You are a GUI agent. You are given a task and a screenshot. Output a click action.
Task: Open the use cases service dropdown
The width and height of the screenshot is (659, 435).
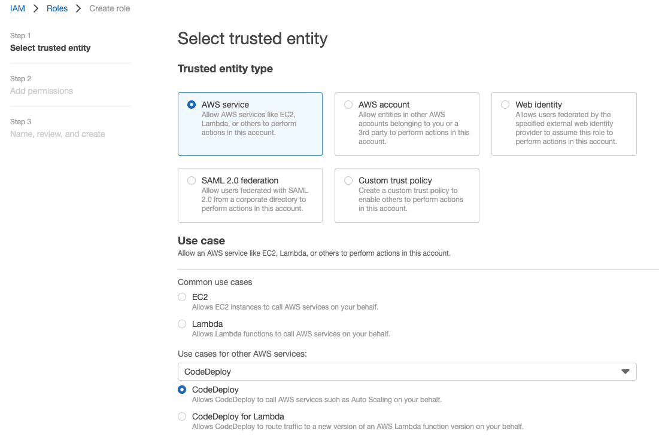(407, 371)
